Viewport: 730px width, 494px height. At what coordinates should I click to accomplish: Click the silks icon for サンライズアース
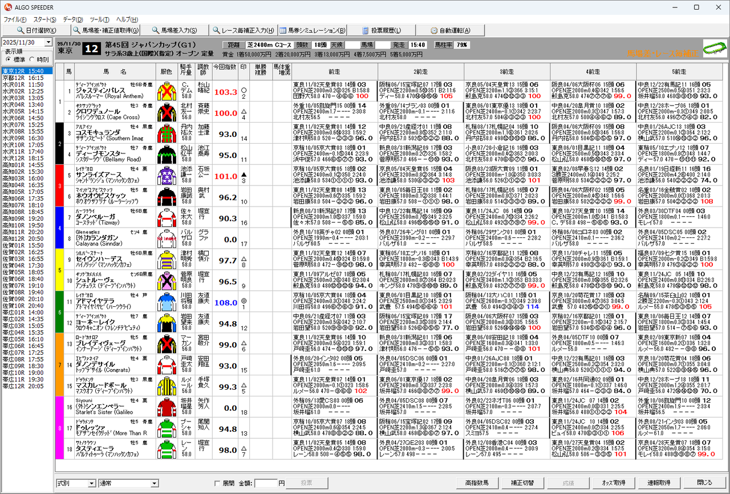point(167,176)
